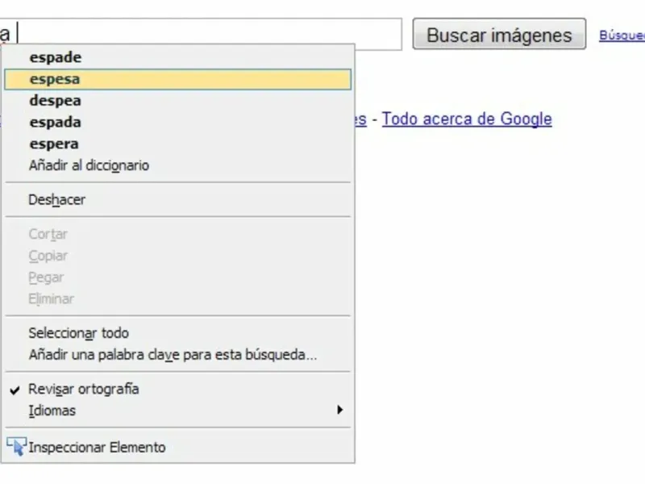Choose the "espera" suggestion
This screenshot has height=484, width=645.
54,144
